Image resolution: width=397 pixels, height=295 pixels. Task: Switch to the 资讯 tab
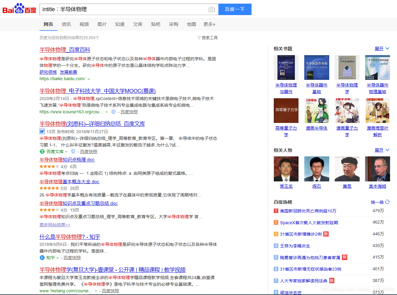point(66,24)
